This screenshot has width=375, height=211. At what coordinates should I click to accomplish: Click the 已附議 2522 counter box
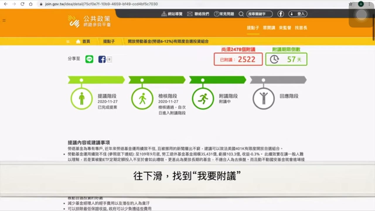pos(238,59)
